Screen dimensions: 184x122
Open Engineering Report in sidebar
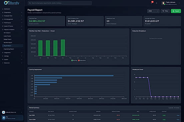point(9,49)
